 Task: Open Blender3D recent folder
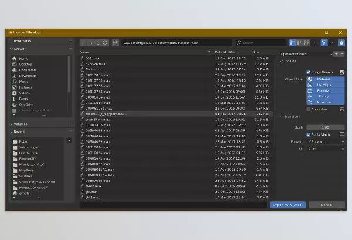click(x=38, y=158)
